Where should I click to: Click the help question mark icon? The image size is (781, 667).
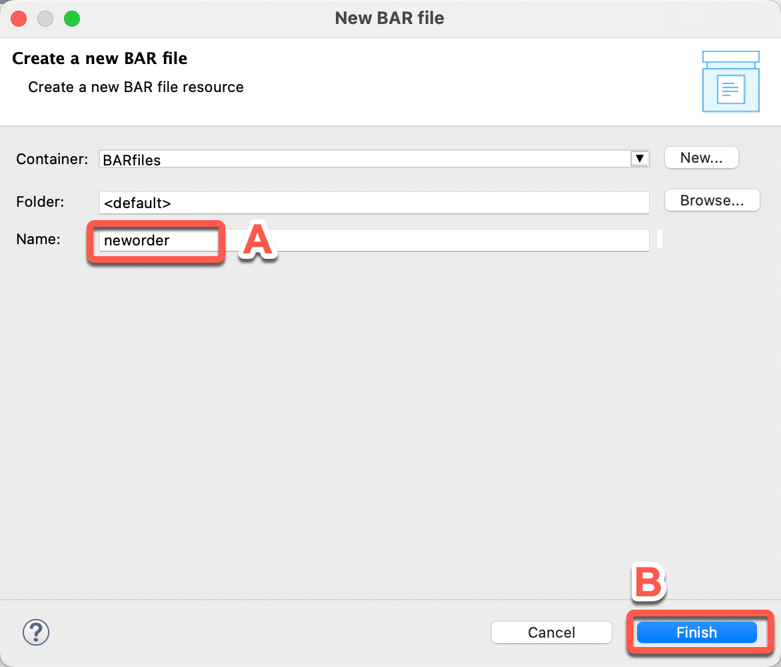pos(37,631)
